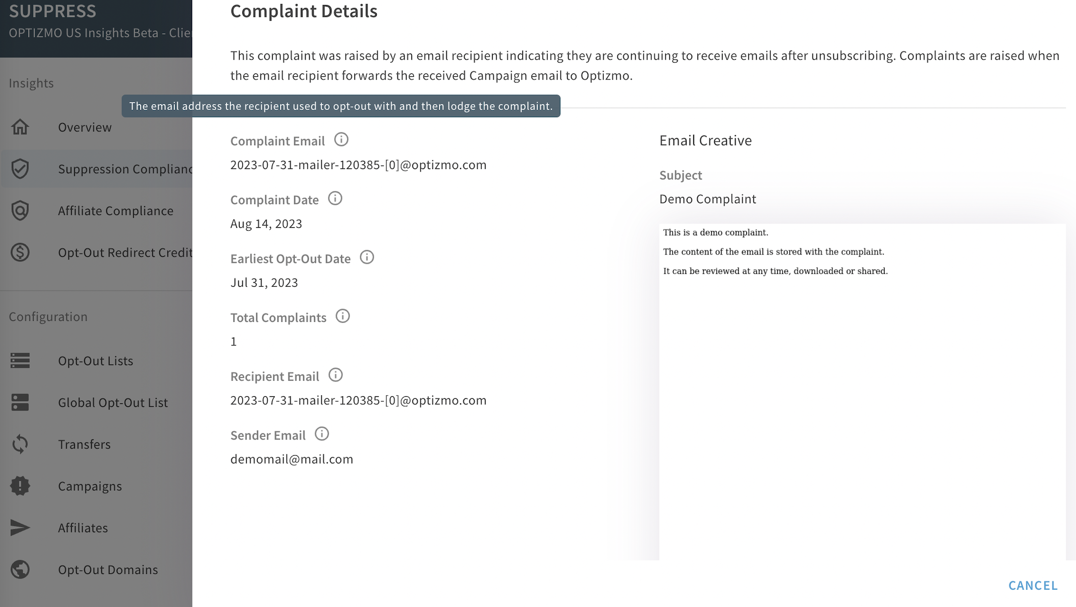Click inside the email creative preview body
This screenshot has width=1076, height=607.
862,392
